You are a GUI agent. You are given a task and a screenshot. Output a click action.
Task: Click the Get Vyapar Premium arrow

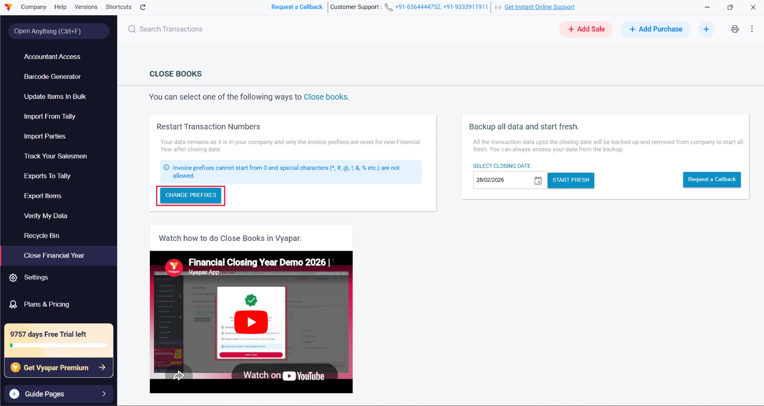(x=102, y=367)
